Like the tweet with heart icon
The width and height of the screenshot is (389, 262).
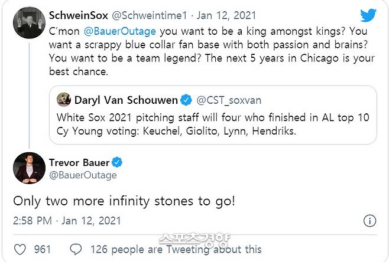coord(20,250)
